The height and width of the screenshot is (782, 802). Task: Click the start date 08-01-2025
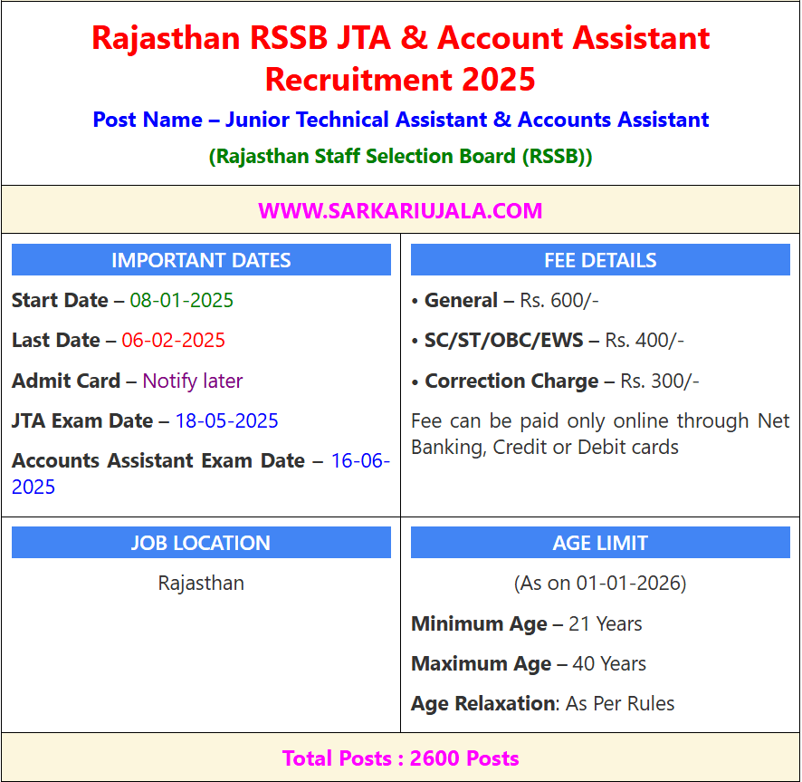[181, 300]
